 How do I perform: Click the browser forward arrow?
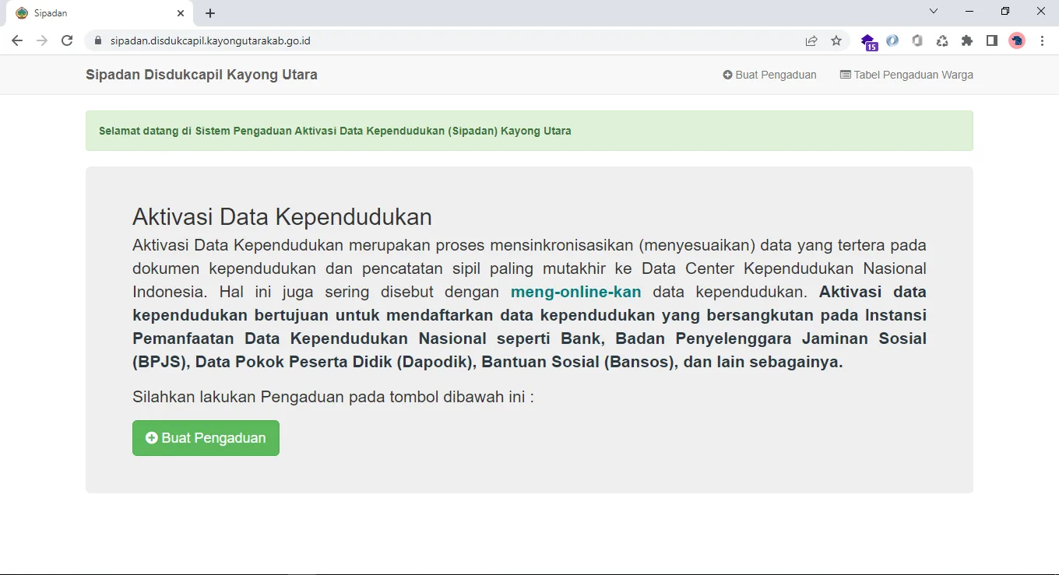[42, 40]
